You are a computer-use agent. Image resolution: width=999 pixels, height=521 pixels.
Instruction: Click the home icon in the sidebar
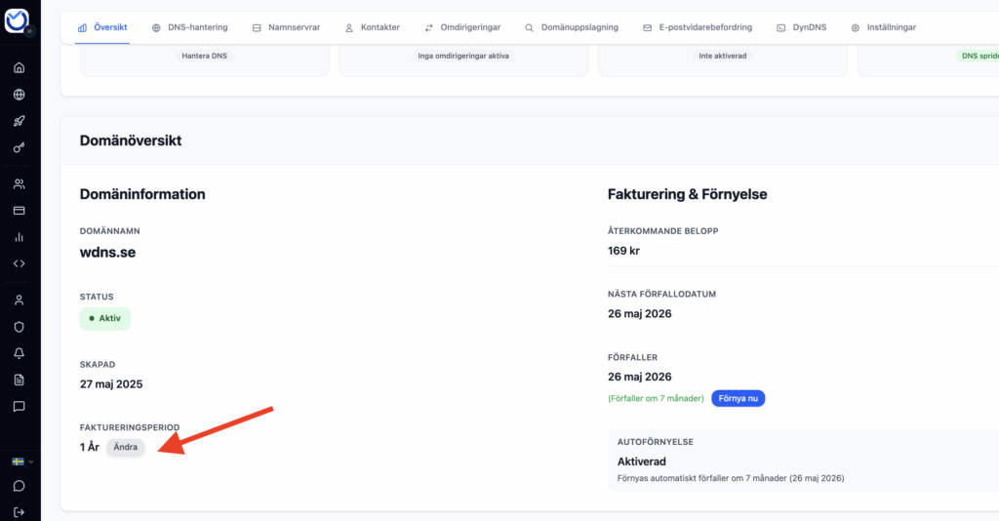point(19,68)
